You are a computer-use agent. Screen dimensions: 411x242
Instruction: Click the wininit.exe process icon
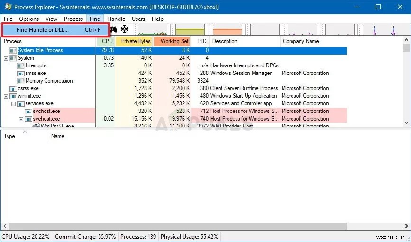click(13, 96)
